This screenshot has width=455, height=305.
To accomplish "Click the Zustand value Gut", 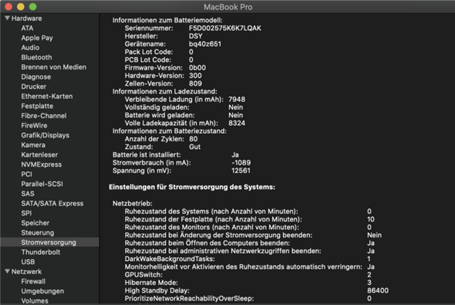I will click(x=194, y=147).
